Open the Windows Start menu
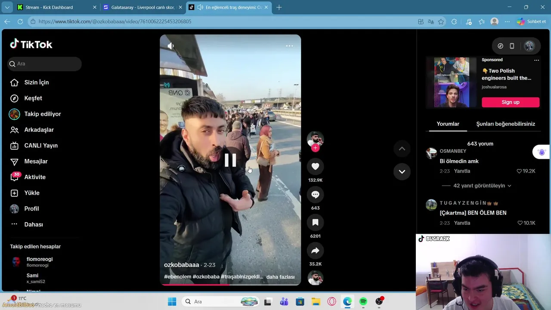 172,301
